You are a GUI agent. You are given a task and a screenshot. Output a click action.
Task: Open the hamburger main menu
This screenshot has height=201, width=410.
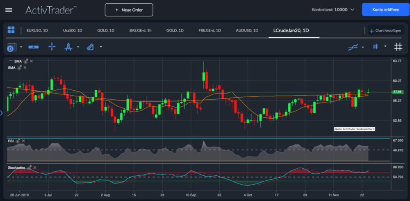point(9,10)
